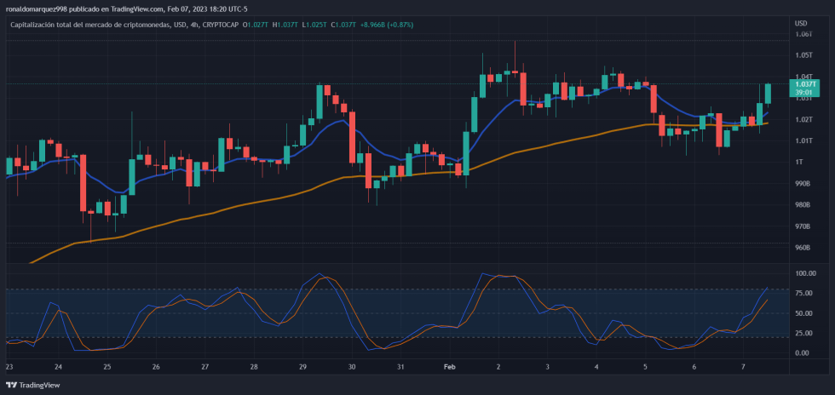Click the CRYPTOCAP source label
This screenshot has height=395, width=835.
click(x=221, y=25)
